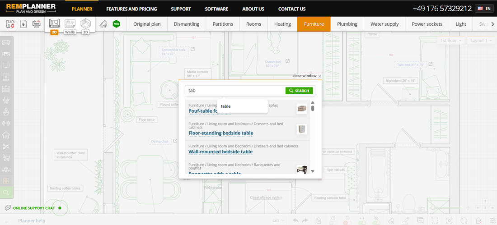The height and width of the screenshot is (225, 497).
Task: Click the green PRO hexagon badge
Action: click(x=116, y=24)
